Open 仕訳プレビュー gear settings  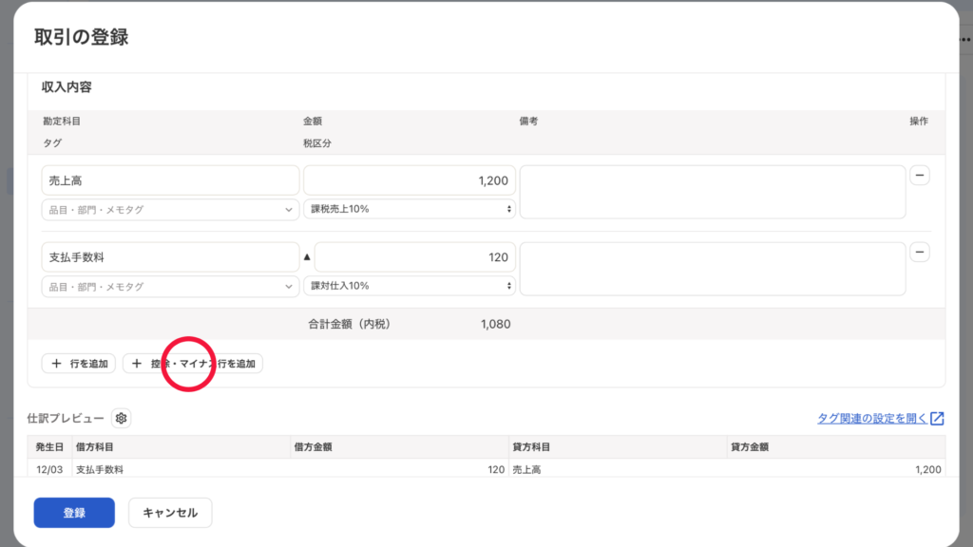(x=121, y=418)
